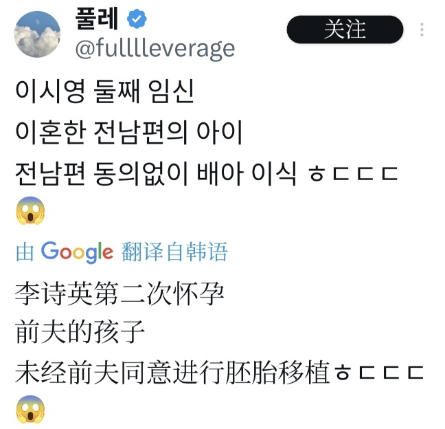
Task: Open the three-dot more options menu
Action: [422, 30]
